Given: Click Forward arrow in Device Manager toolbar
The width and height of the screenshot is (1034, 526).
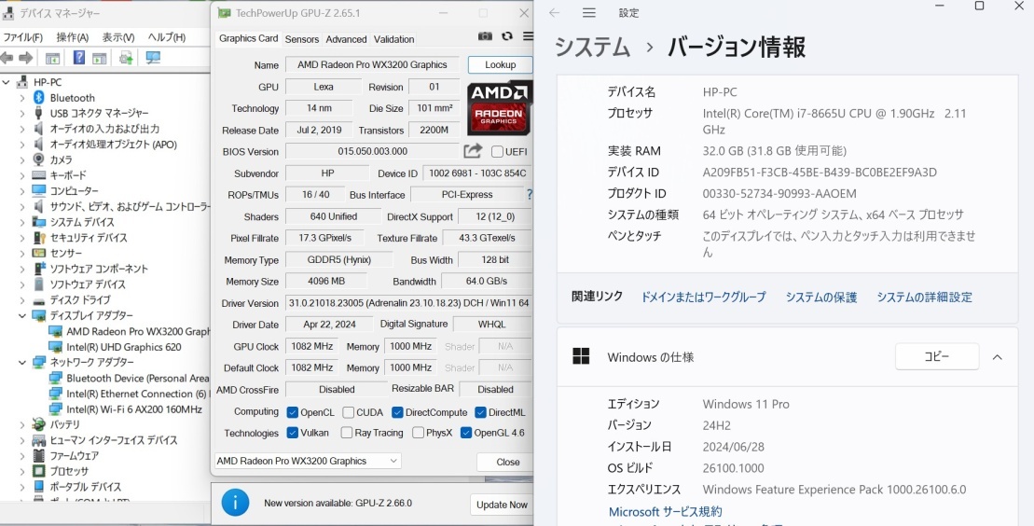Looking at the screenshot, I should point(26,58).
